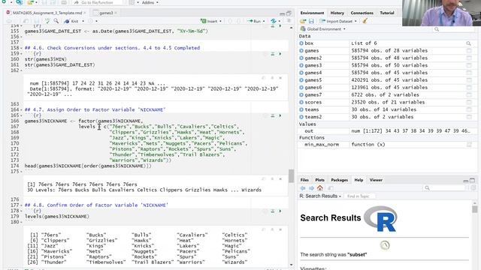
Task: Open the R: Search Results dropdown
Action: click(x=320, y=196)
